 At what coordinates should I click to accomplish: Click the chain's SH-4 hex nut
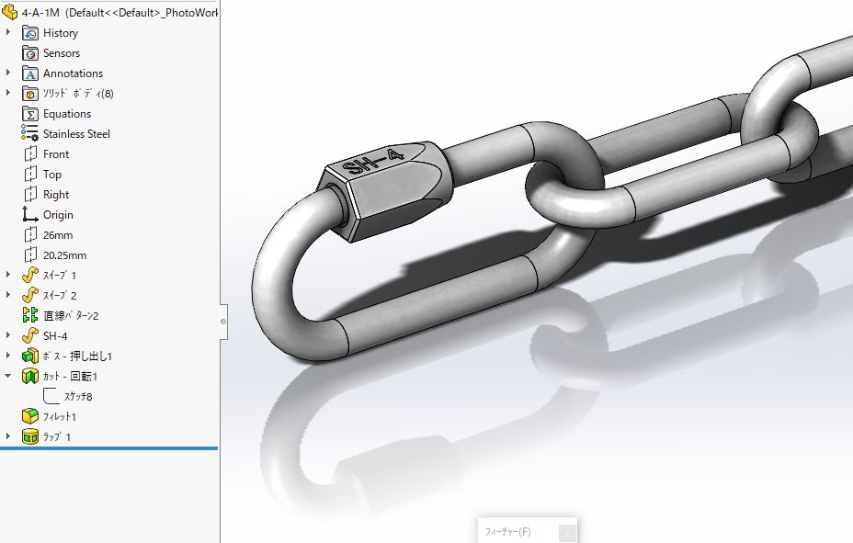click(385, 190)
